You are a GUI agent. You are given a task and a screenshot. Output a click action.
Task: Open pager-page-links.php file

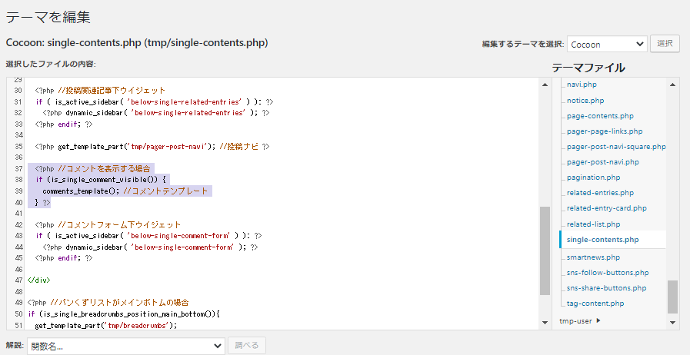click(x=603, y=131)
